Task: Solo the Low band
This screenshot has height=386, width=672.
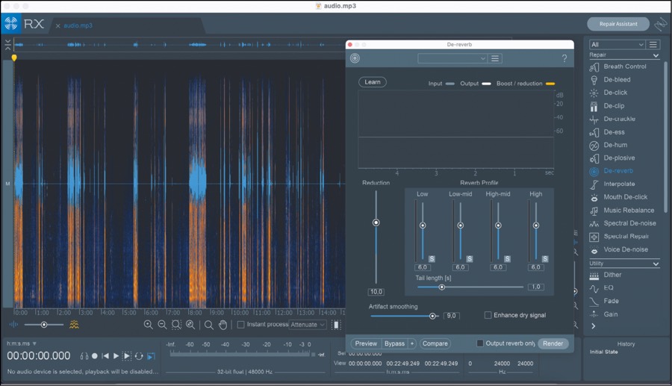Action: [x=432, y=259]
